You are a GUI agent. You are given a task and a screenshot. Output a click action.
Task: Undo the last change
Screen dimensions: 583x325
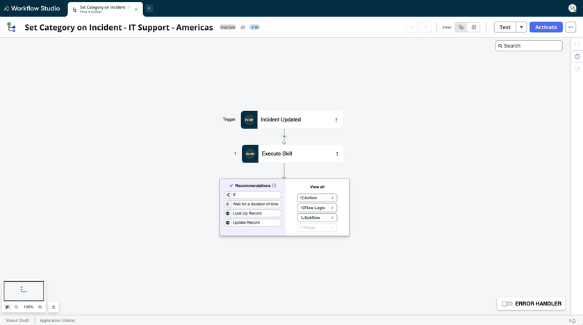(411, 27)
